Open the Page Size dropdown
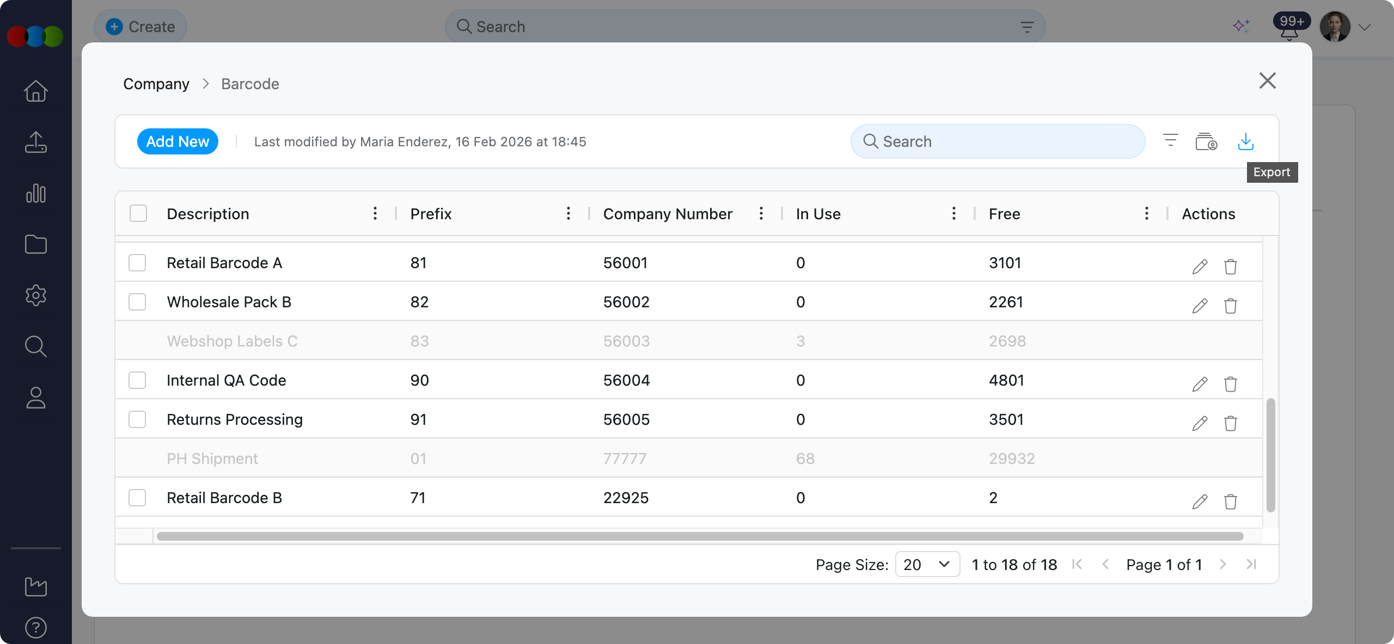Viewport: 1394px width, 644px height. 927,565
